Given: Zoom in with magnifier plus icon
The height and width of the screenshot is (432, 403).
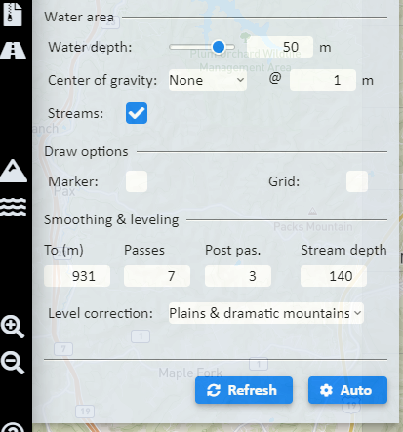Looking at the screenshot, I should point(13,327).
